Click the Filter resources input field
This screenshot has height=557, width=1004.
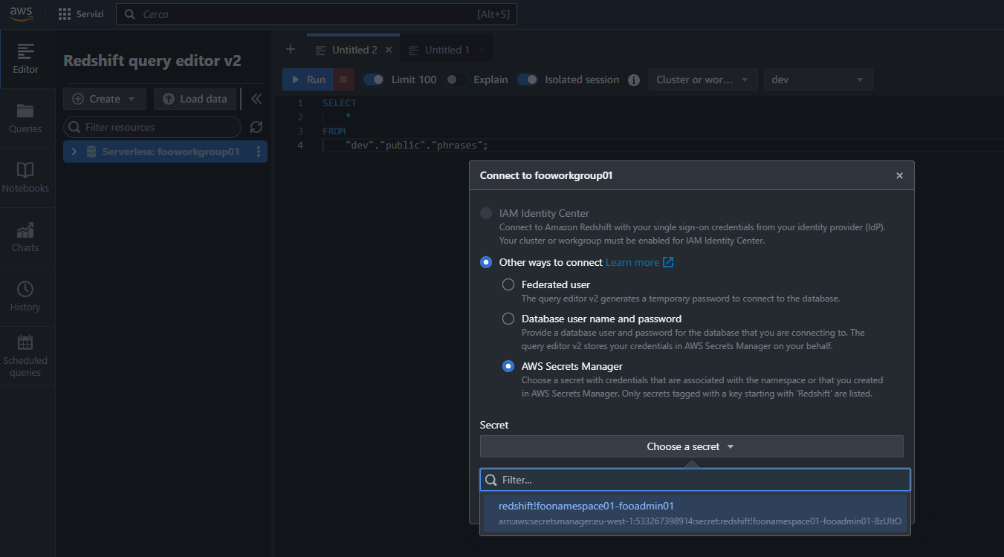152,127
